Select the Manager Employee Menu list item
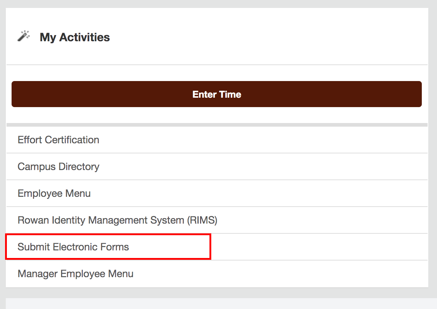 75,274
